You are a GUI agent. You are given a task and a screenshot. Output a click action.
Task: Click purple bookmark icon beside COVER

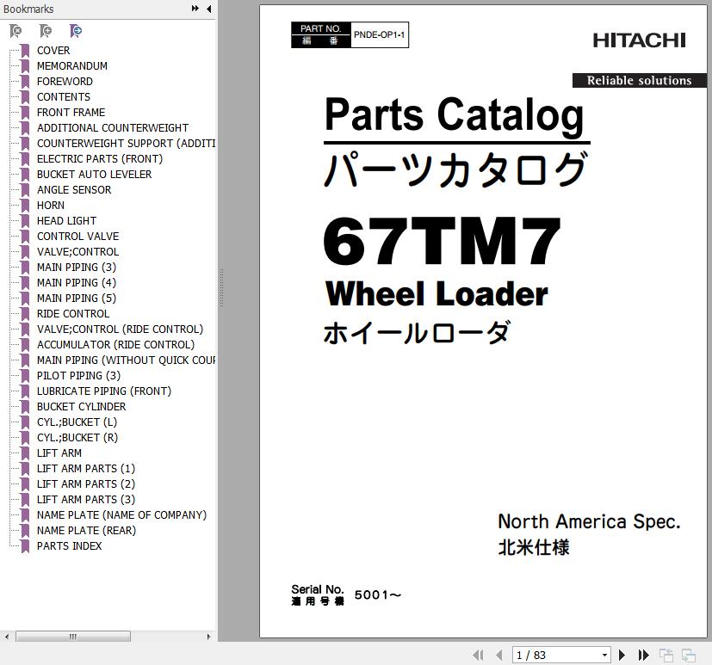point(26,51)
